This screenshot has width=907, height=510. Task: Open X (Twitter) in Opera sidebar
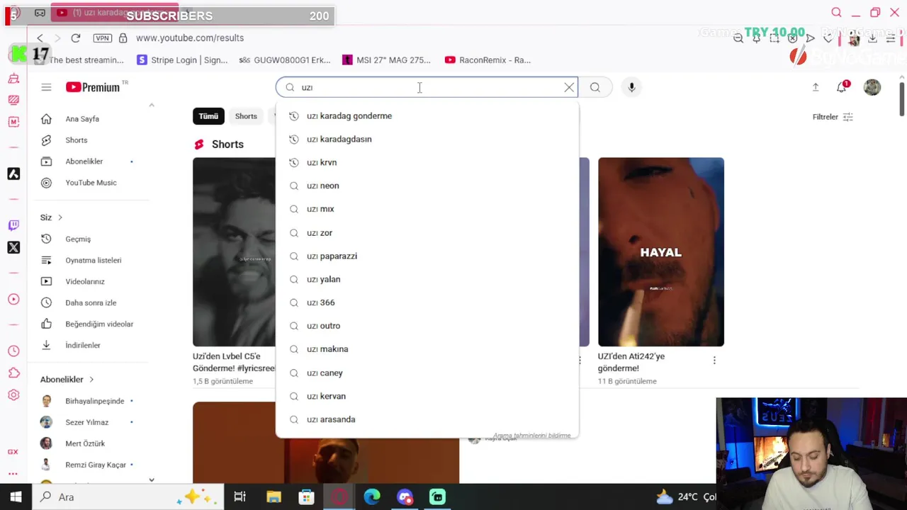13,247
